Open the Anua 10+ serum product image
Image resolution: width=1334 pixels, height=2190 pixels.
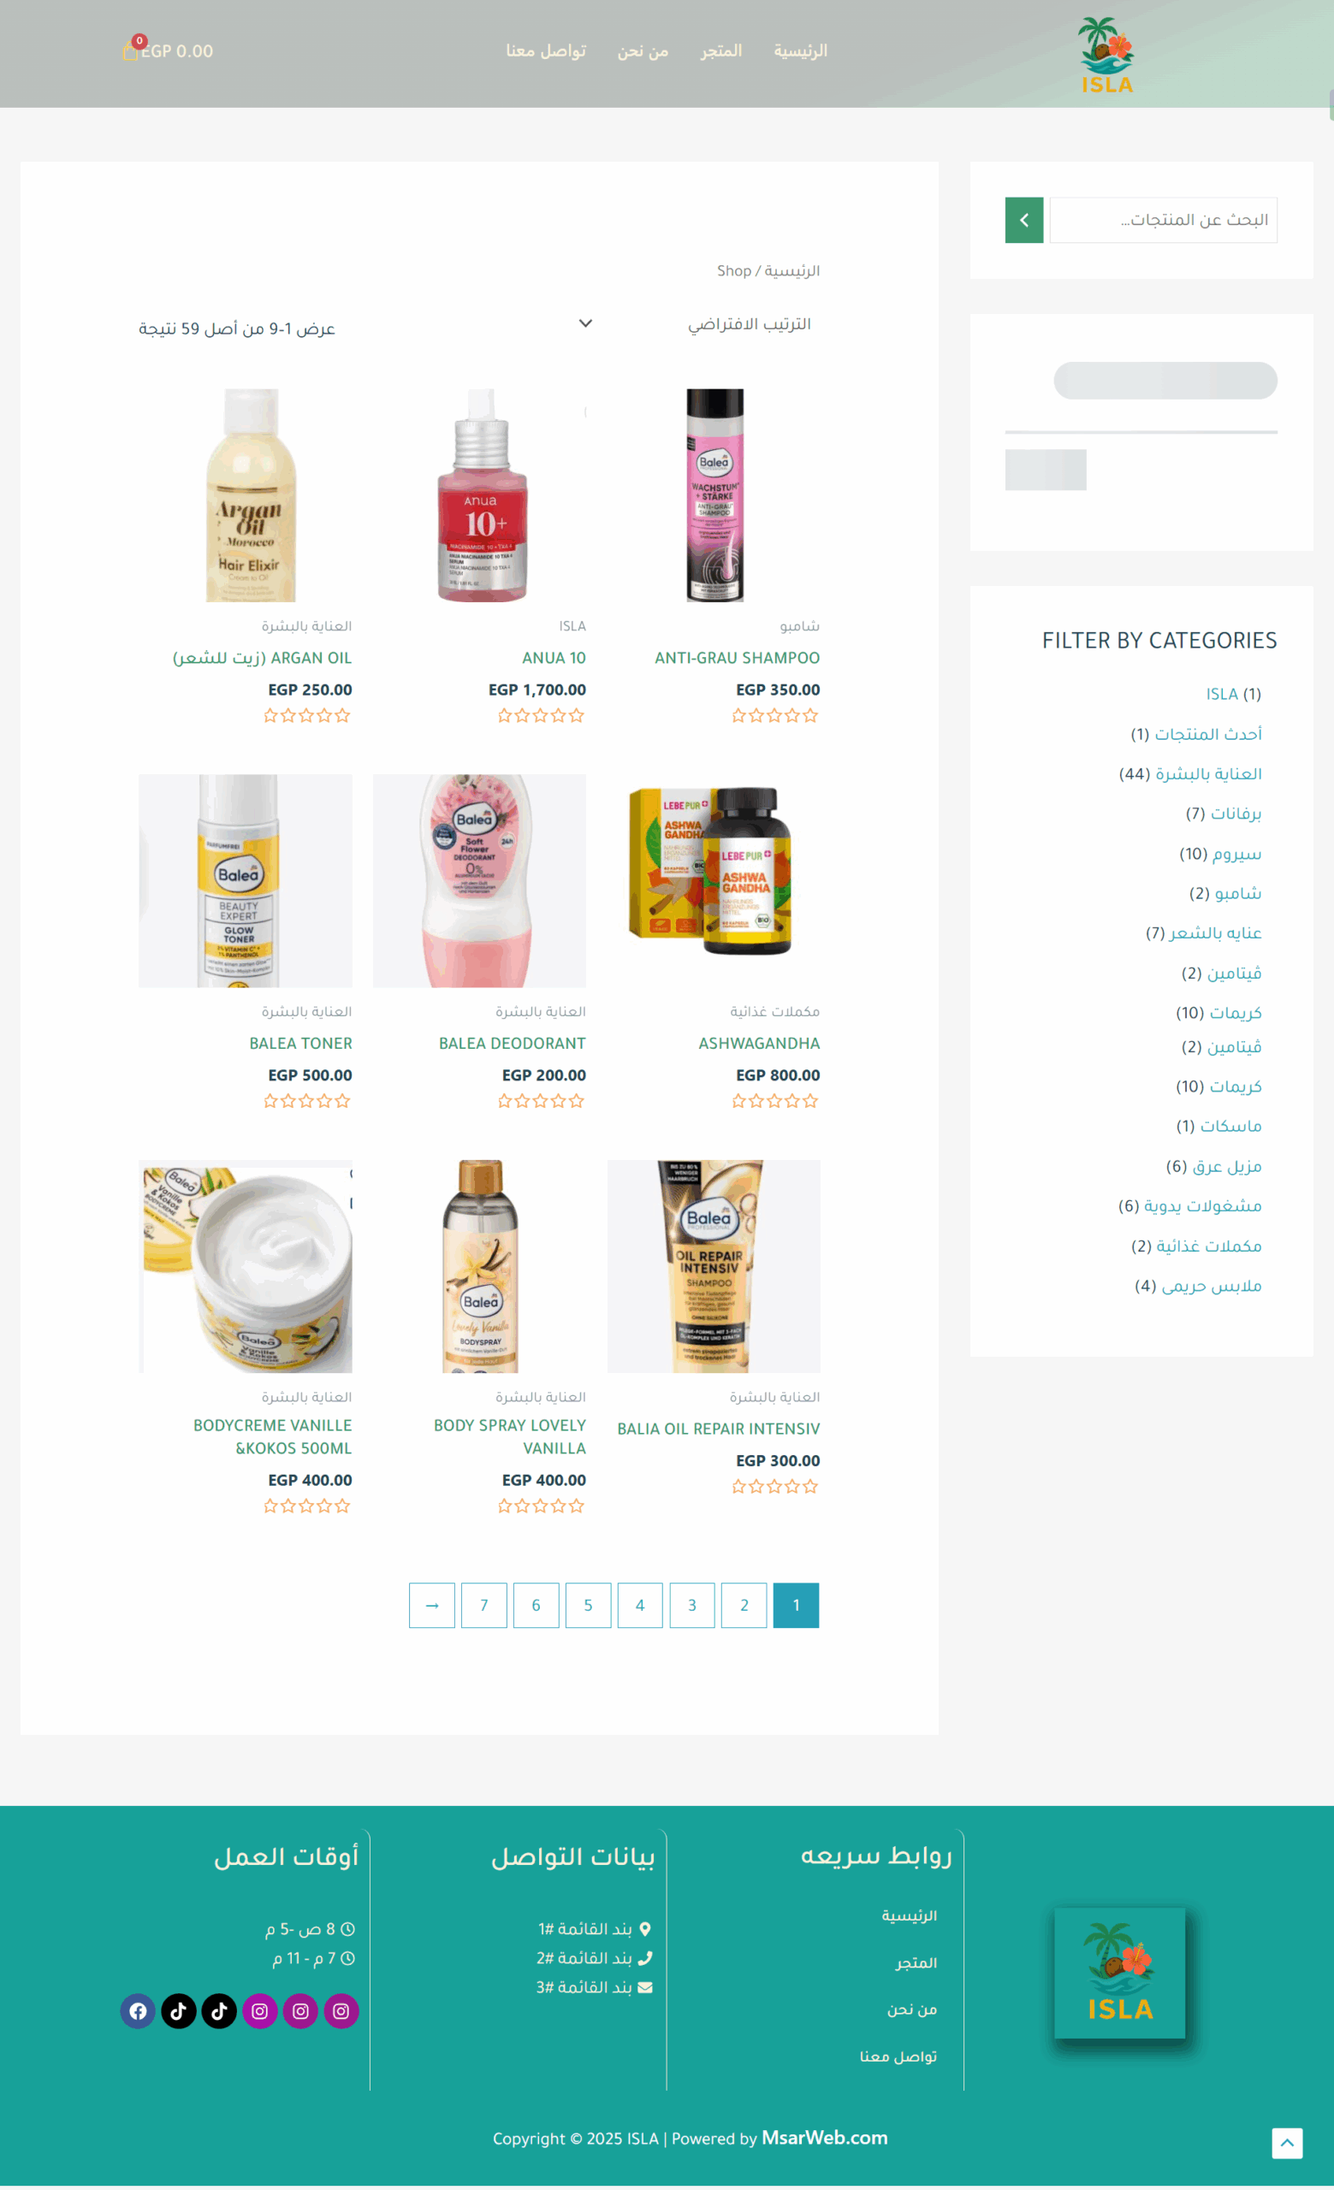click(x=479, y=495)
